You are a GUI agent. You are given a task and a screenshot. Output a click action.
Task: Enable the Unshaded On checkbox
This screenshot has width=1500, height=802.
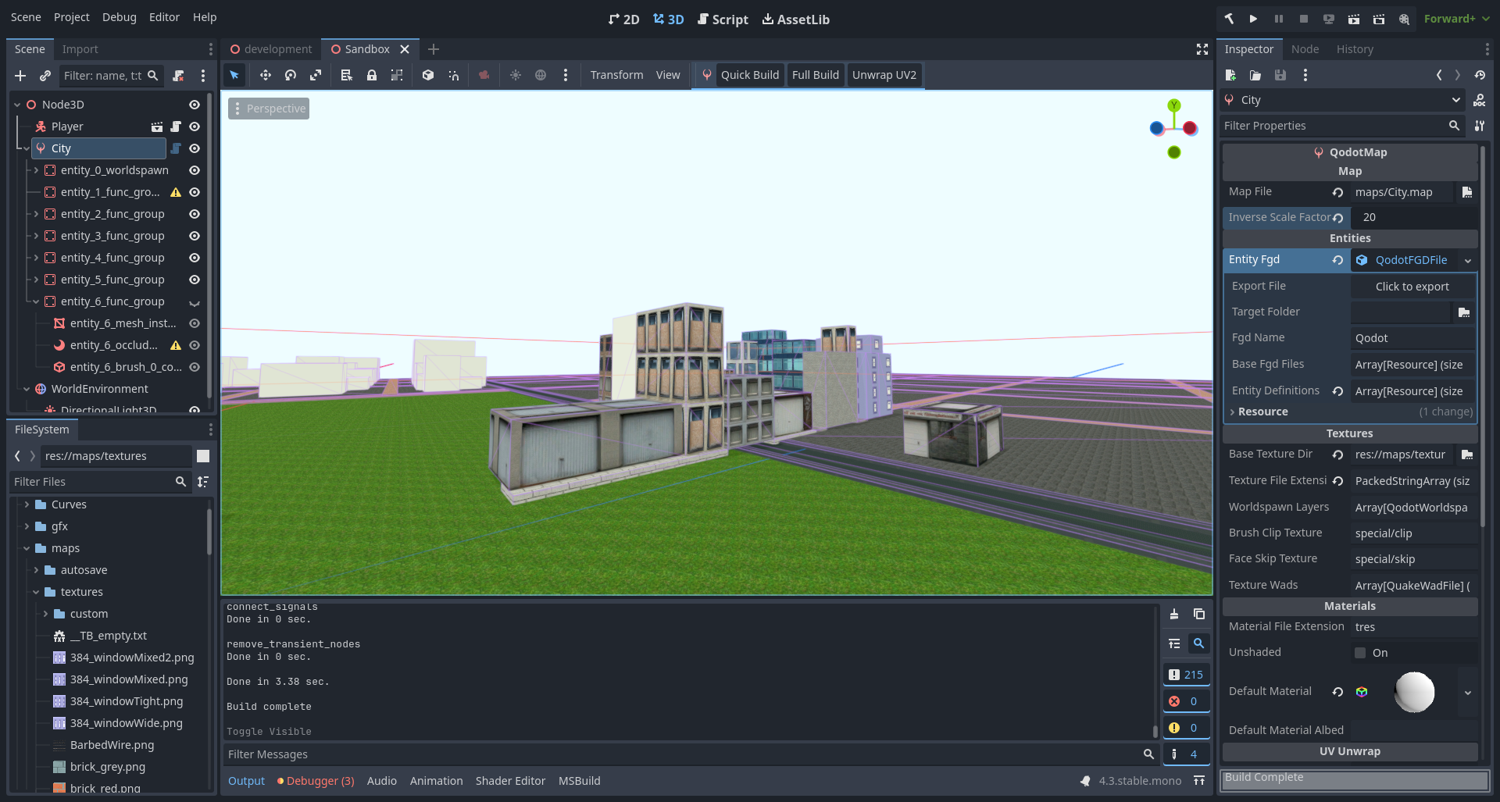[x=1360, y=653]
